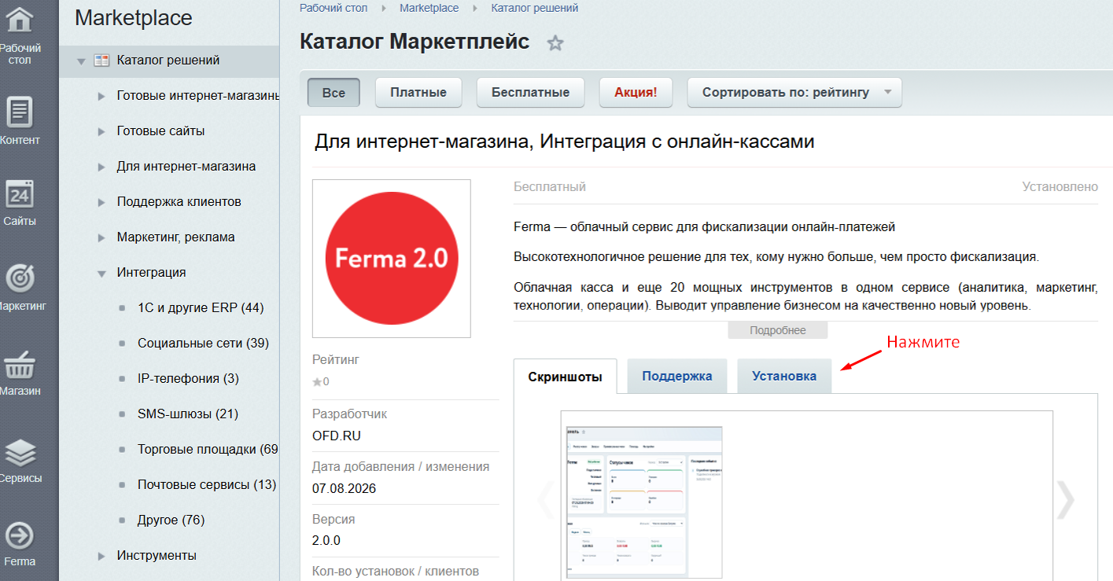Expand Поддержка клиентов tree node
The height and width of the screenshot is (581, 1113).
101,203
